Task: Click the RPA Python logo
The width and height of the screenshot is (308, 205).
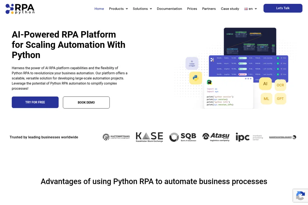Action: 20,9
